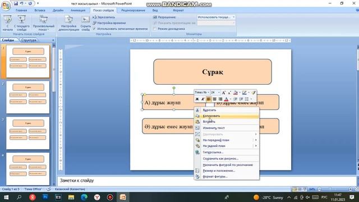
Task: Shrink font size in mini toolbar
Action: (x=229, y=93)
